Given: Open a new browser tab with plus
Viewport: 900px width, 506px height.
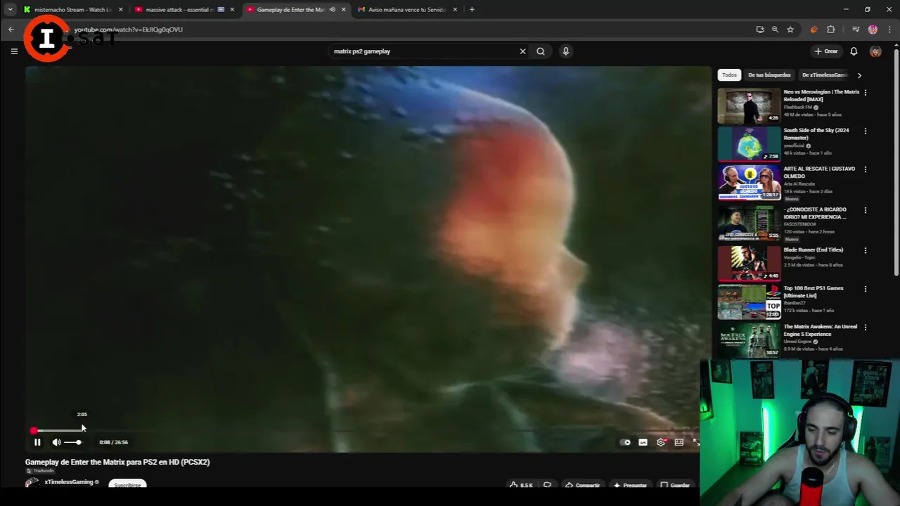Looking at the screenshot, I should tap(472, 10).
